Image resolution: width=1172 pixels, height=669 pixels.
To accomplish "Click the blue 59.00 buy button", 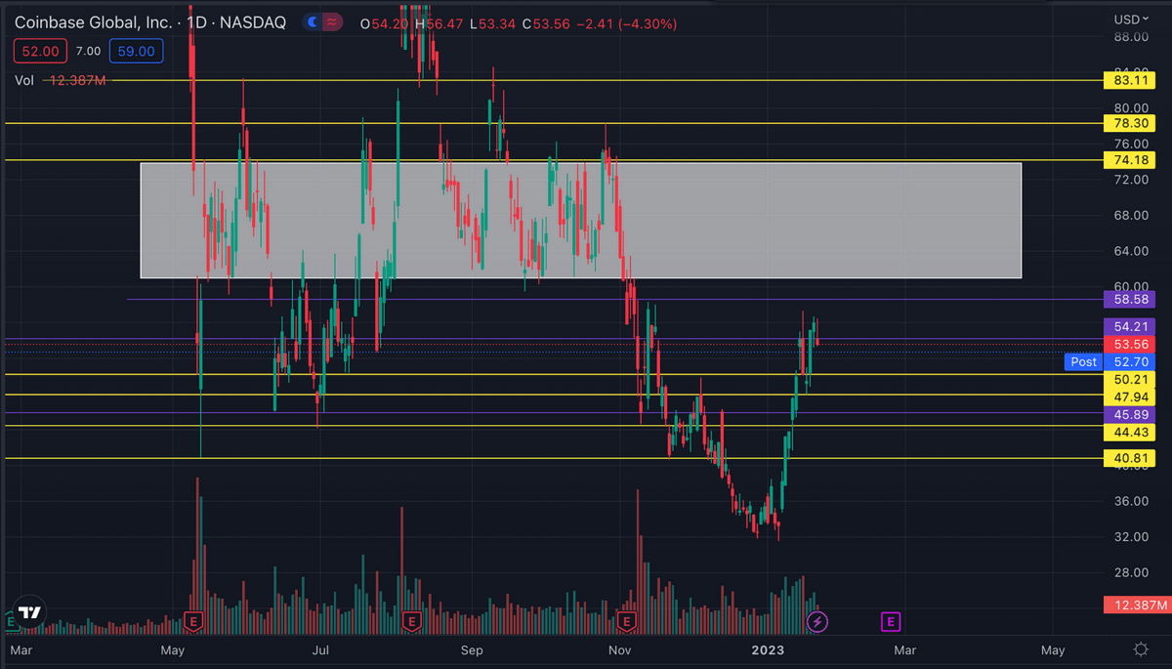I will pyautogui.click(x=138, y=52).
